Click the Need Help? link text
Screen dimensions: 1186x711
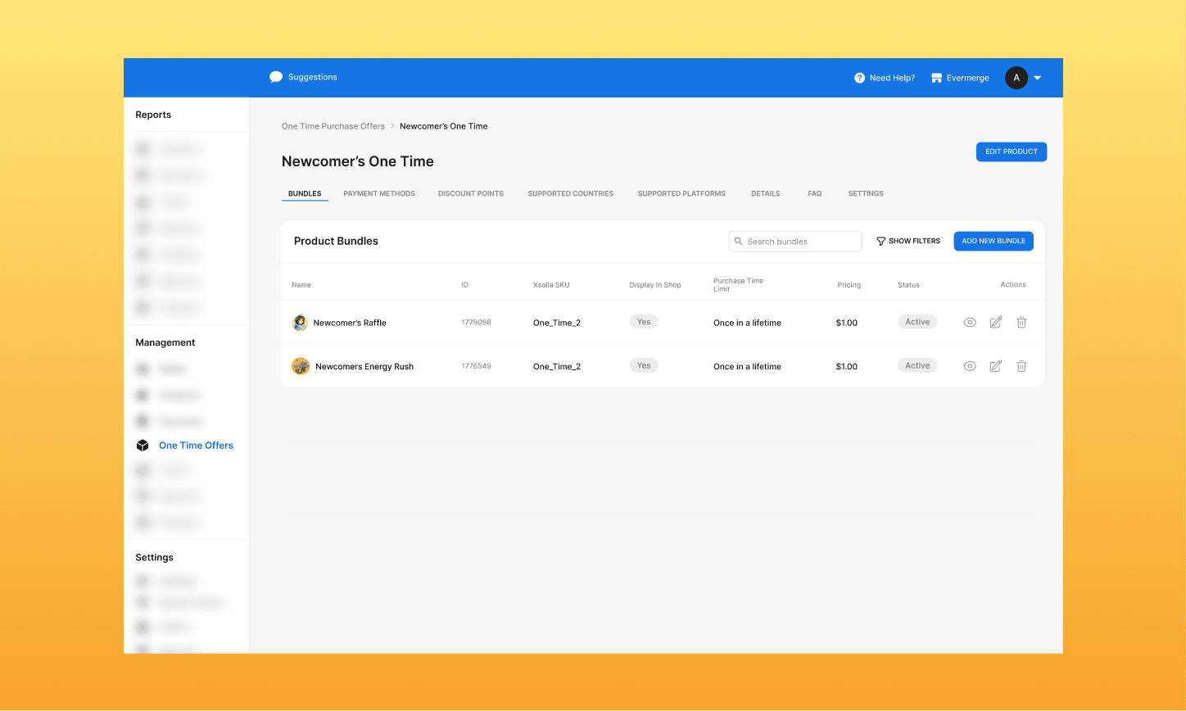(x=892, y=78)
